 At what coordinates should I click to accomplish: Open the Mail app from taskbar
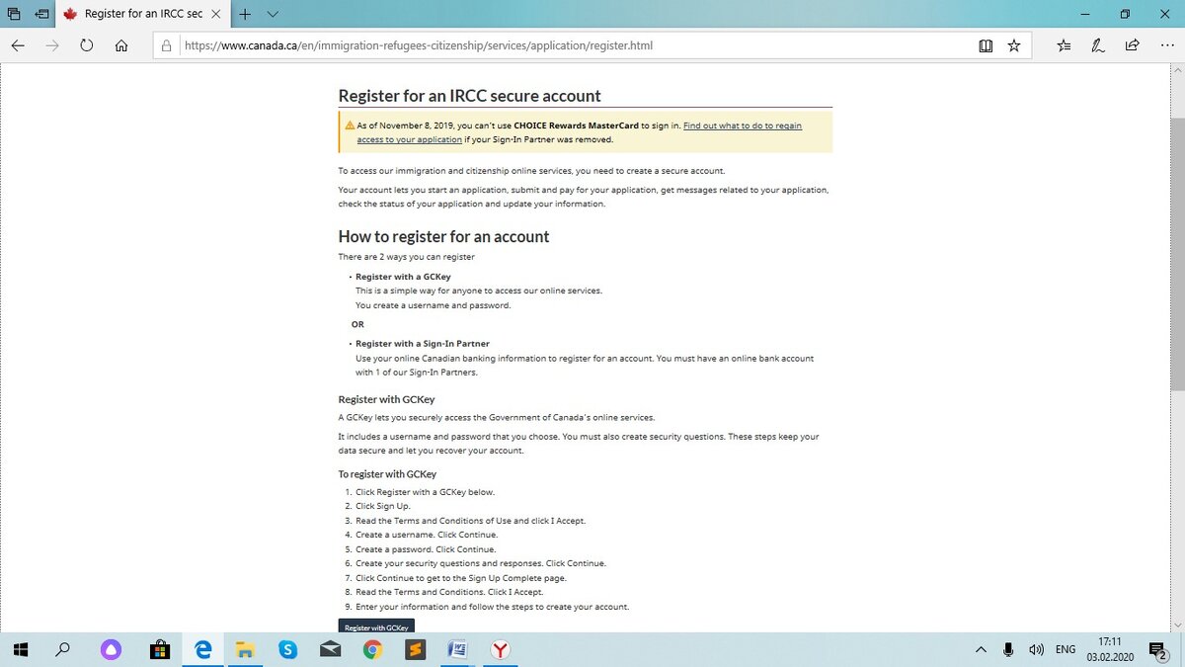tap(330, 649)
